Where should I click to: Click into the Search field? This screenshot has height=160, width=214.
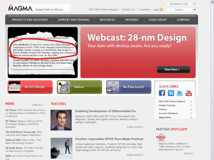coord(179,10)
